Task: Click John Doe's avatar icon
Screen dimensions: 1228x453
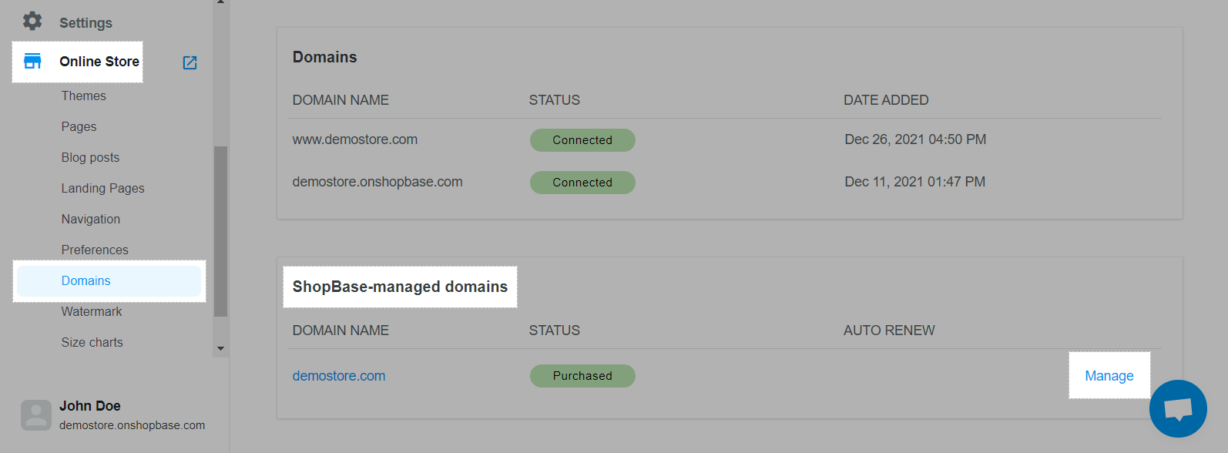Action: tap(36, 414)
